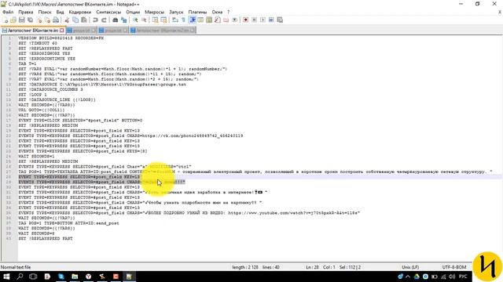Click the Open file toolbar icon
Image resolution: width=503 pixels, height=282 pixels.
click(x=13, y=20)
